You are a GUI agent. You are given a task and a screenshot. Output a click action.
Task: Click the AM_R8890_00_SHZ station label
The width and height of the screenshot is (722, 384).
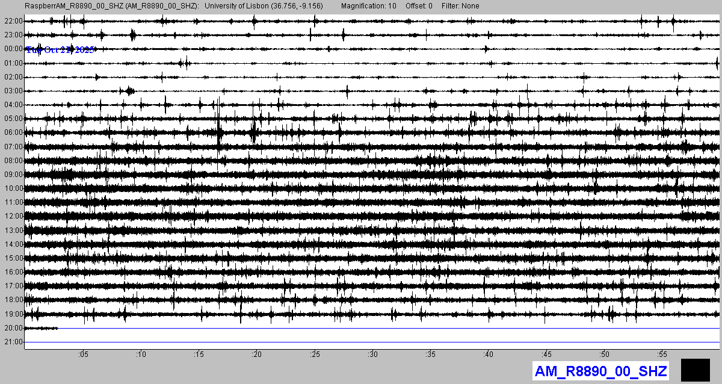coord(600,371)
